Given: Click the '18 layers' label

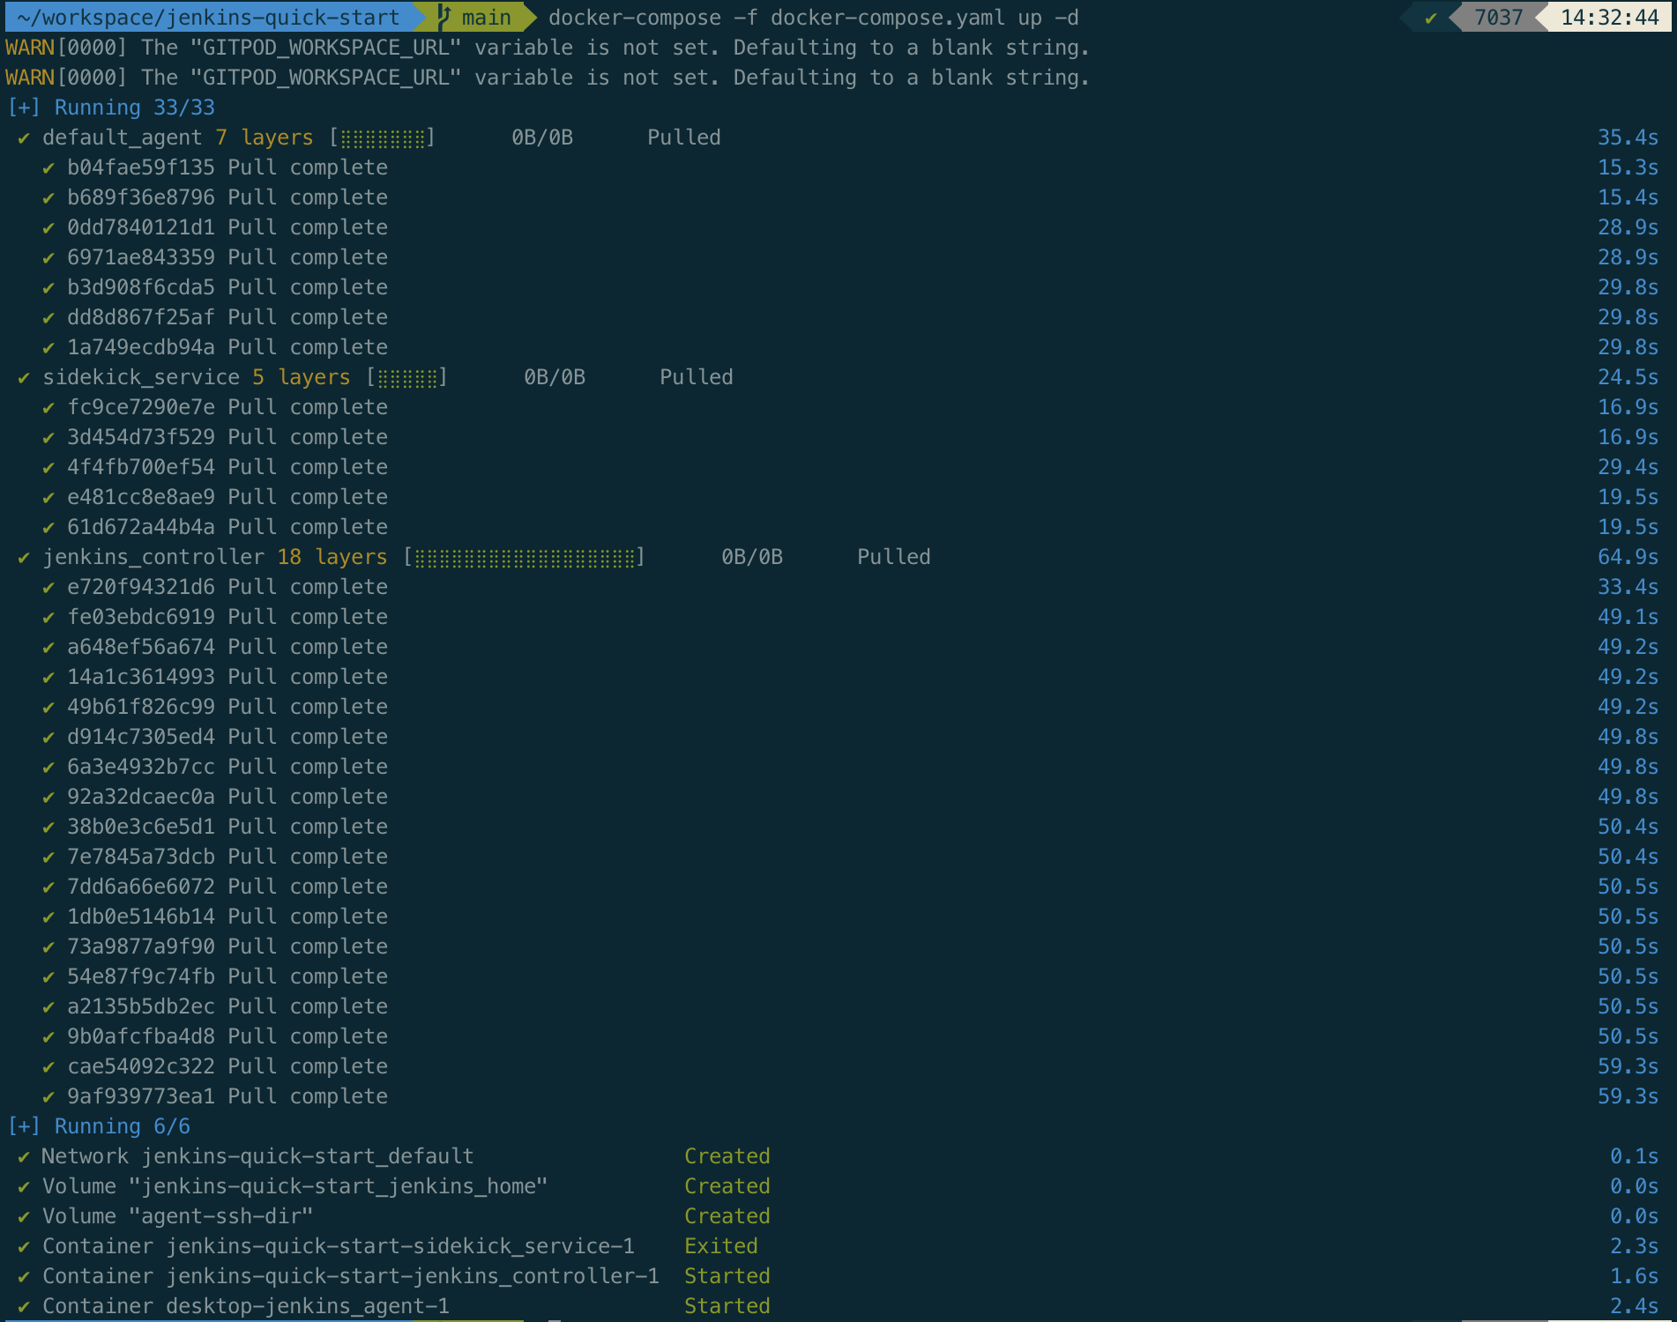Looking at the screenshot, I should coord(332,557).
